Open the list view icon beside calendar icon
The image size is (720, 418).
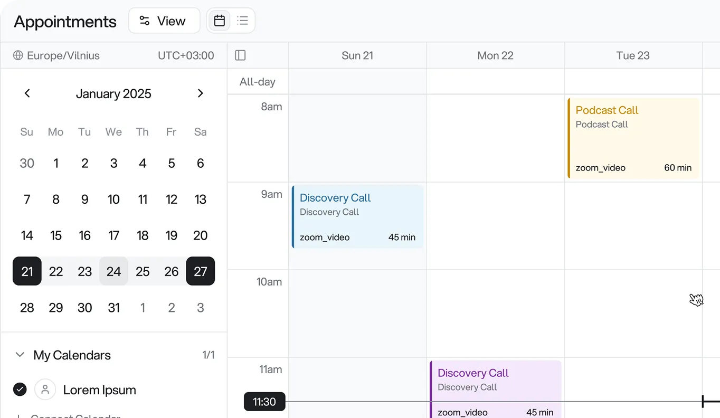coord(242,20)
